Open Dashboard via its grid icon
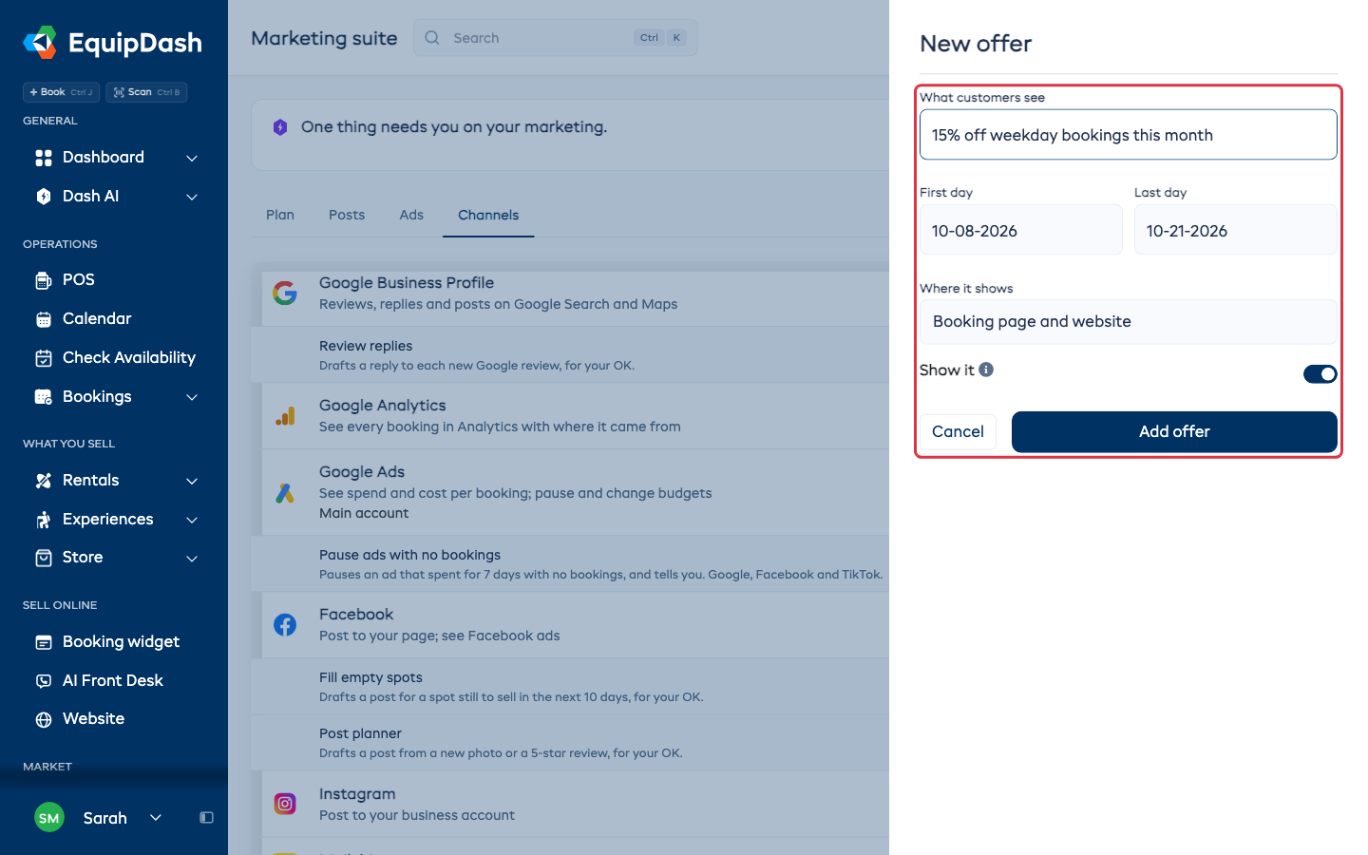1368x855 pixels. pos(44,158)
